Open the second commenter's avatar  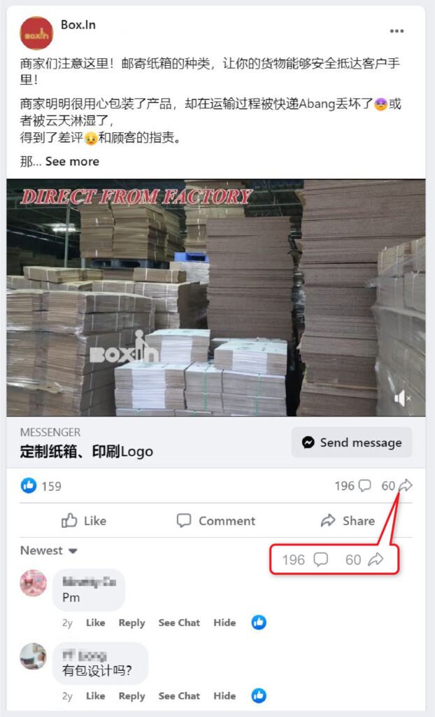[34, 656]
